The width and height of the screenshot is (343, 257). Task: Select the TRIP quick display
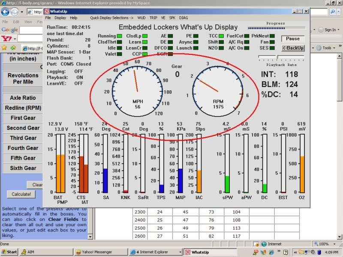coord(153,18)
